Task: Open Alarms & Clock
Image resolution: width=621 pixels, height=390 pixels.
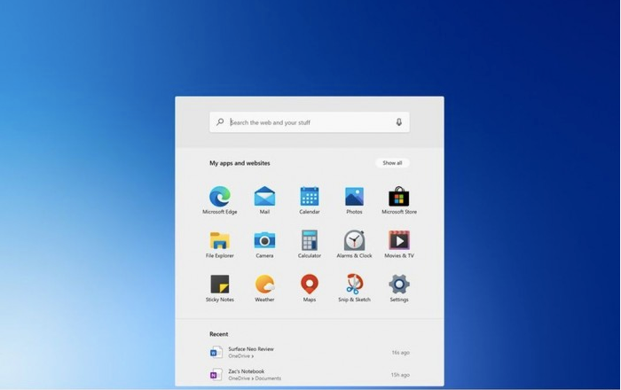Action: tap(354, 244)
